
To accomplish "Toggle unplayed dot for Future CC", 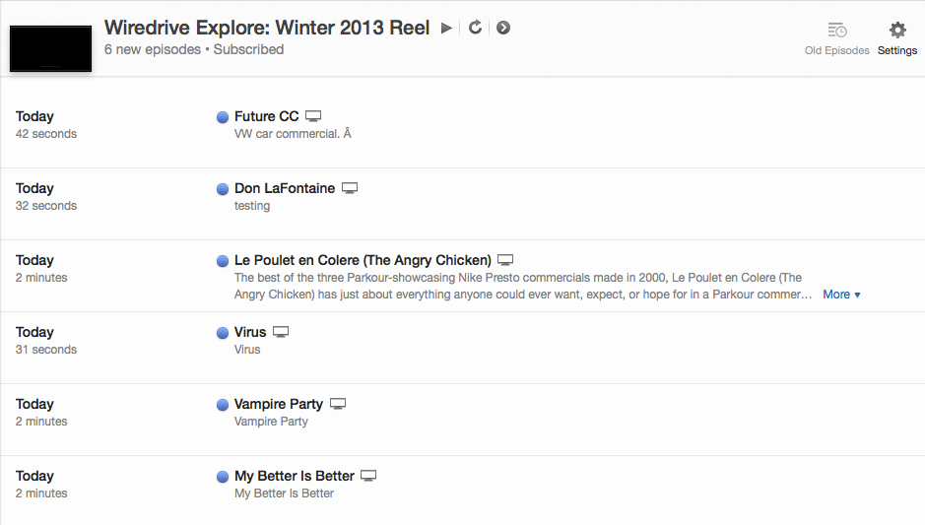I will (x=223, y=117).
